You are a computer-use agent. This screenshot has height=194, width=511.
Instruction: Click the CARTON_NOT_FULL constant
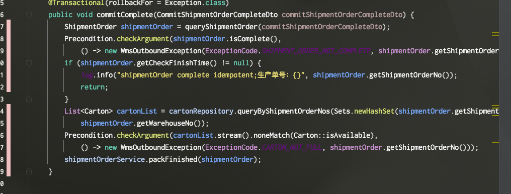coord(292,147)
